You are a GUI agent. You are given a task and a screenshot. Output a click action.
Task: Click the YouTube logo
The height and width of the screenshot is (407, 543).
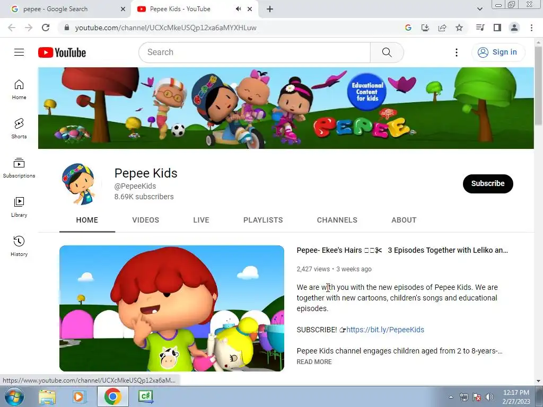pos(62,52)
